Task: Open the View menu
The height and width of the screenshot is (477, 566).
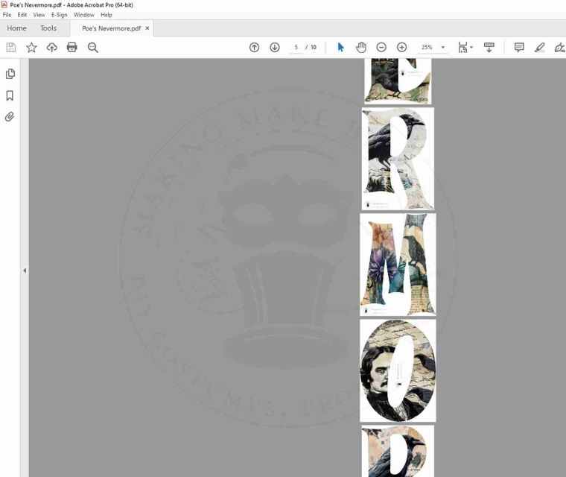Action: click(x=39, y=15)
